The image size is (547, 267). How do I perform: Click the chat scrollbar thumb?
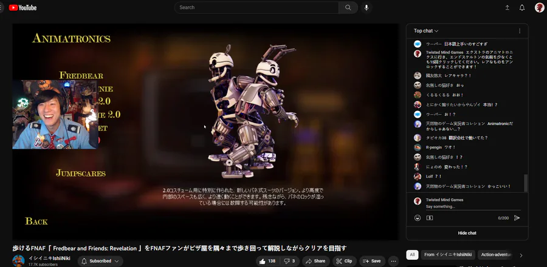526,183
